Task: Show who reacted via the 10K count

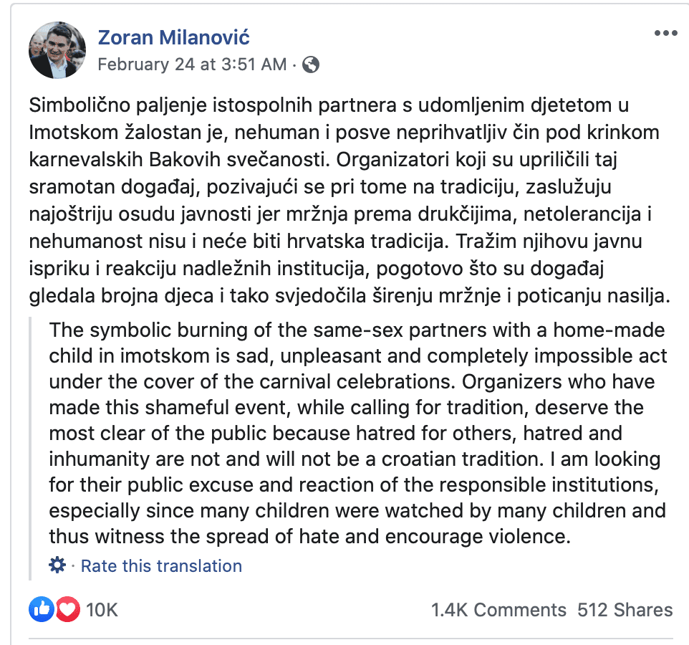Action: (x=101, y=610)
